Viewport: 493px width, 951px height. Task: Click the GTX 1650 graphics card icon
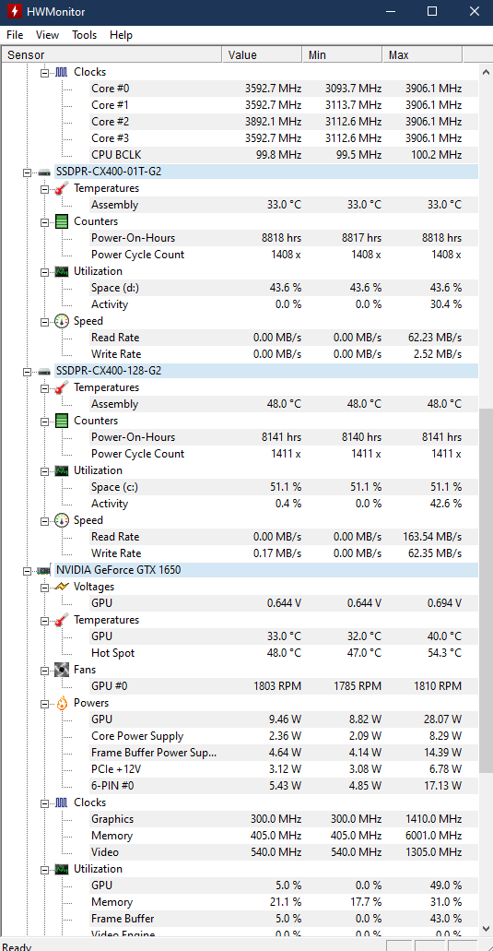point(44,570)
